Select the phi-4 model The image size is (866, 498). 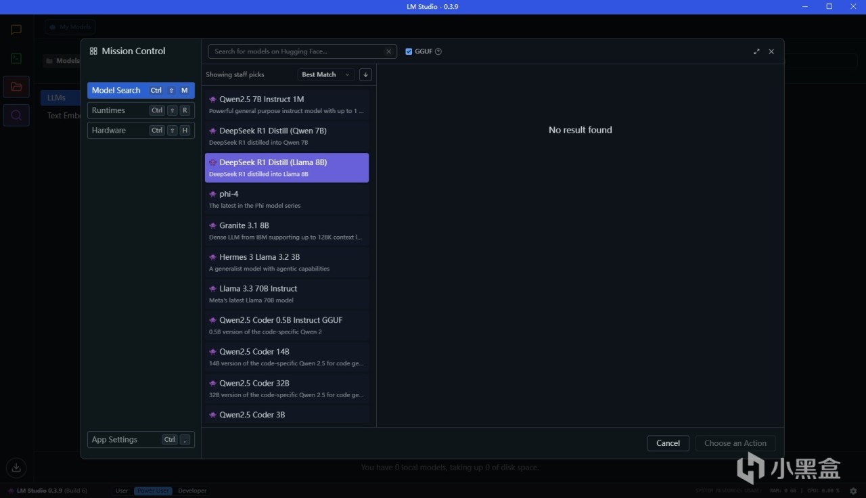(287, 199)
